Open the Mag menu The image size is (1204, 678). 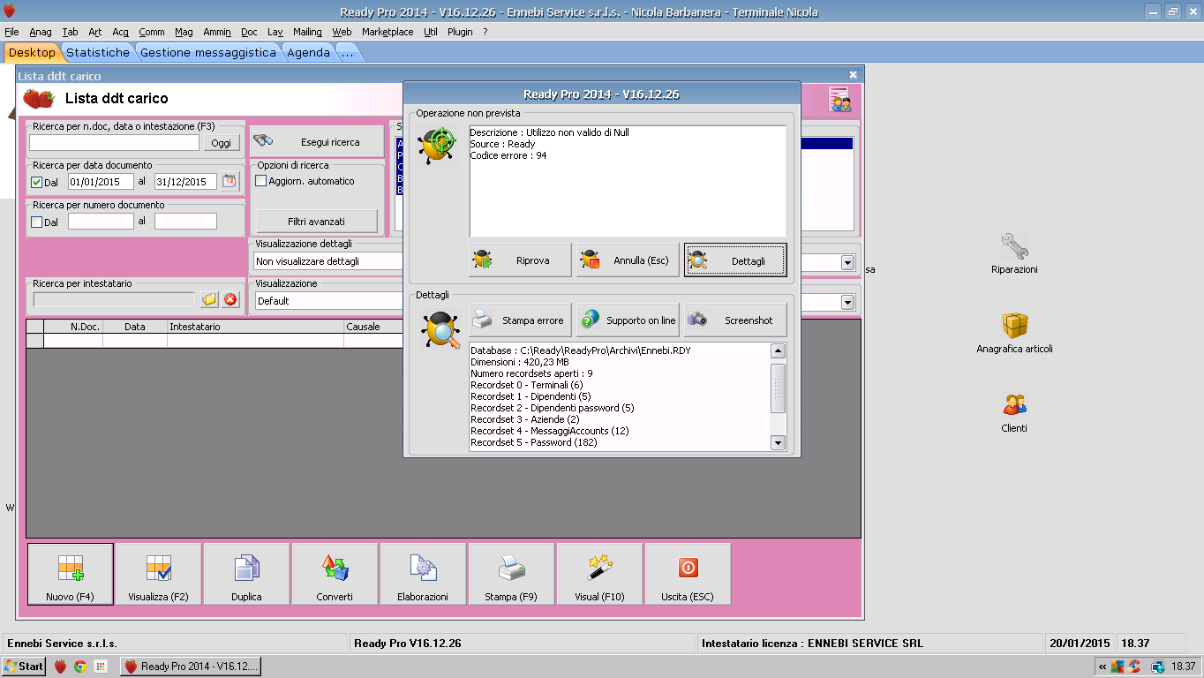click(184, 32)
